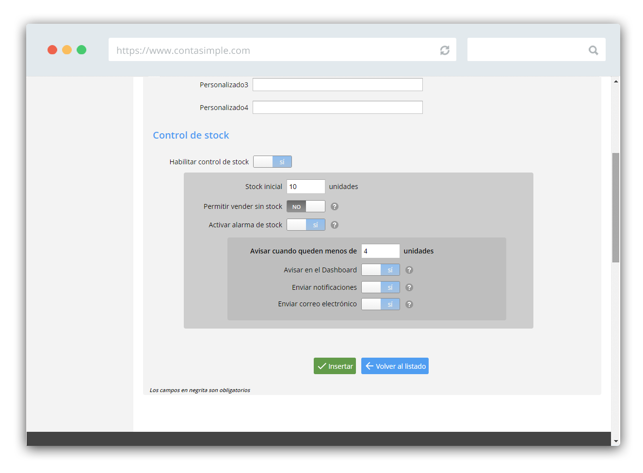This screenshot has width=643, height=473.
Task: Click the red window close dot
Action: [52, 50]
